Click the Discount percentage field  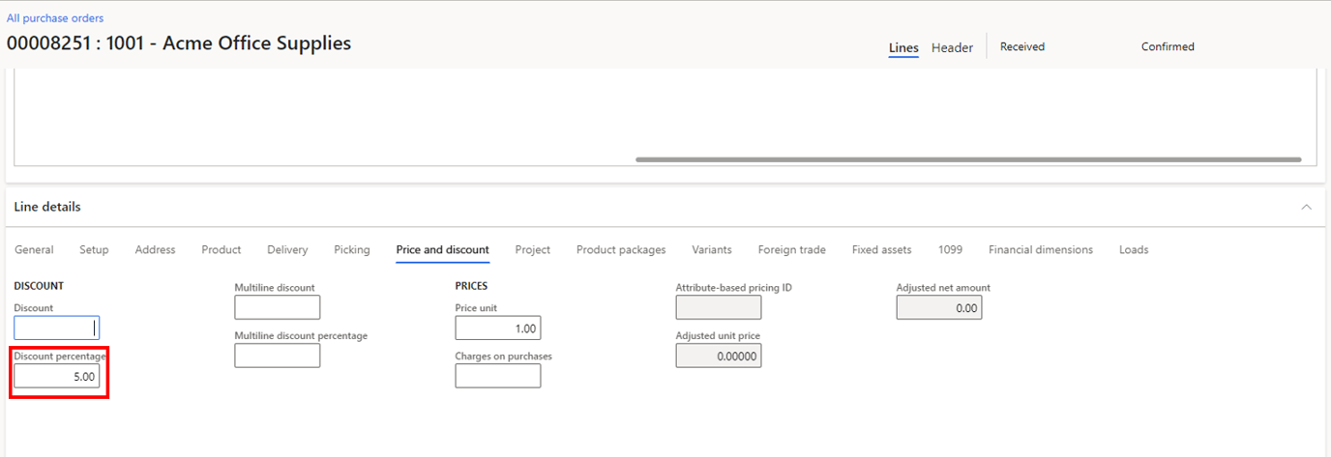(x=56, y=376)
